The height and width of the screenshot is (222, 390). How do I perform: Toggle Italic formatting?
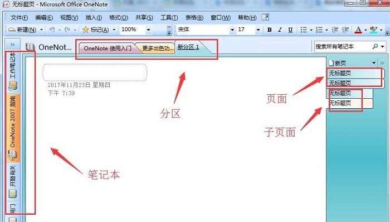click(280, 30)
